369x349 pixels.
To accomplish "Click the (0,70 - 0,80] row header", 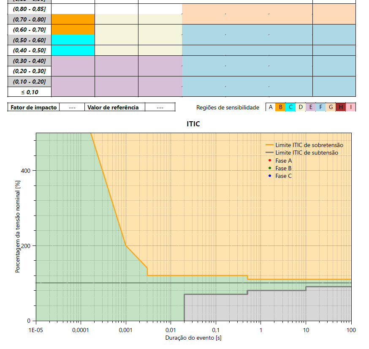I will click(30, 19).
